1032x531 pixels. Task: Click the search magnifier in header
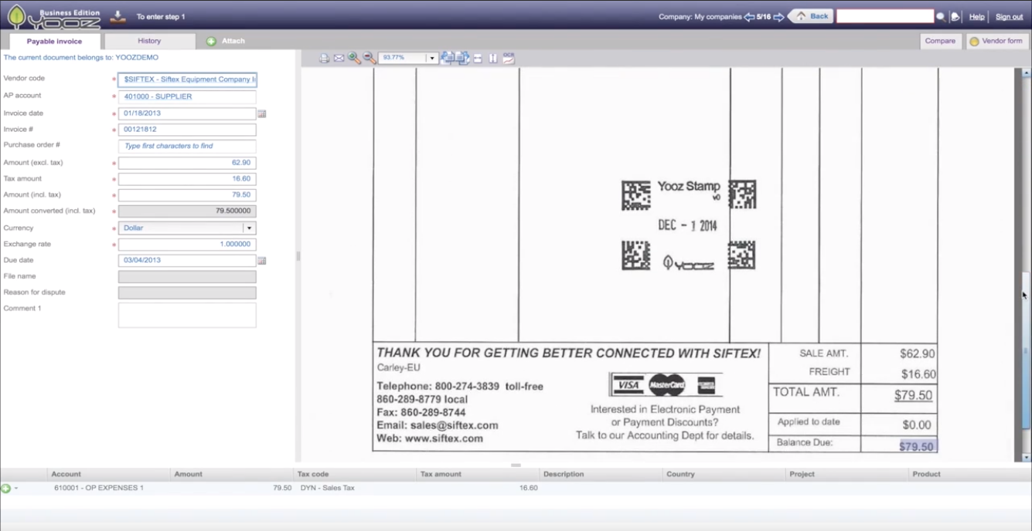[941, 16]
